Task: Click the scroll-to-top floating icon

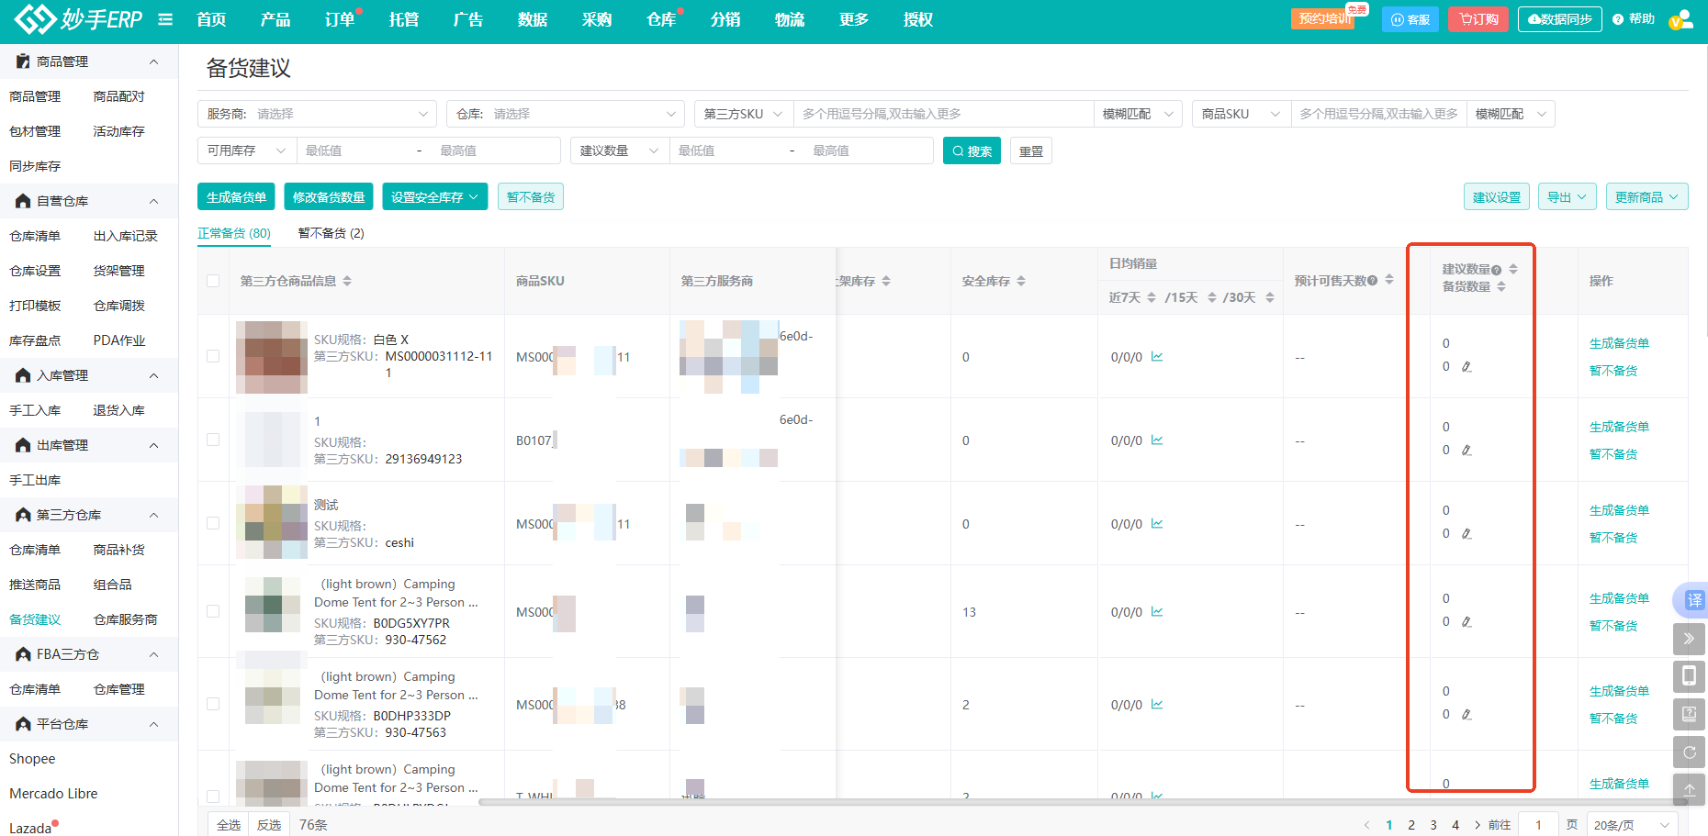Action: [1689, 789]
